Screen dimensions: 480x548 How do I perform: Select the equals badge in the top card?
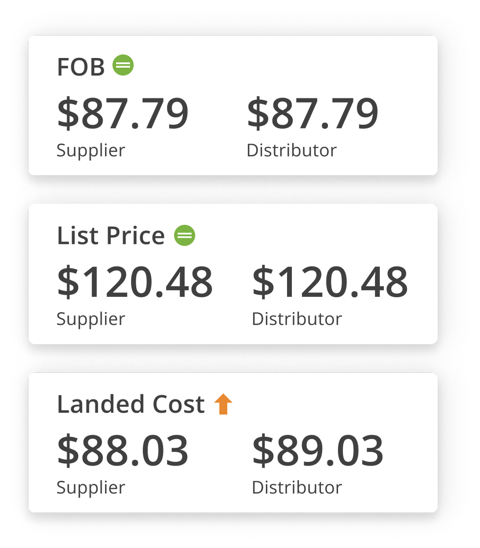click(x=123, y=65)
